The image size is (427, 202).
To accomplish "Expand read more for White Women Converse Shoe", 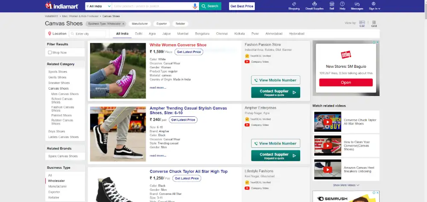I will coord(158,87).
